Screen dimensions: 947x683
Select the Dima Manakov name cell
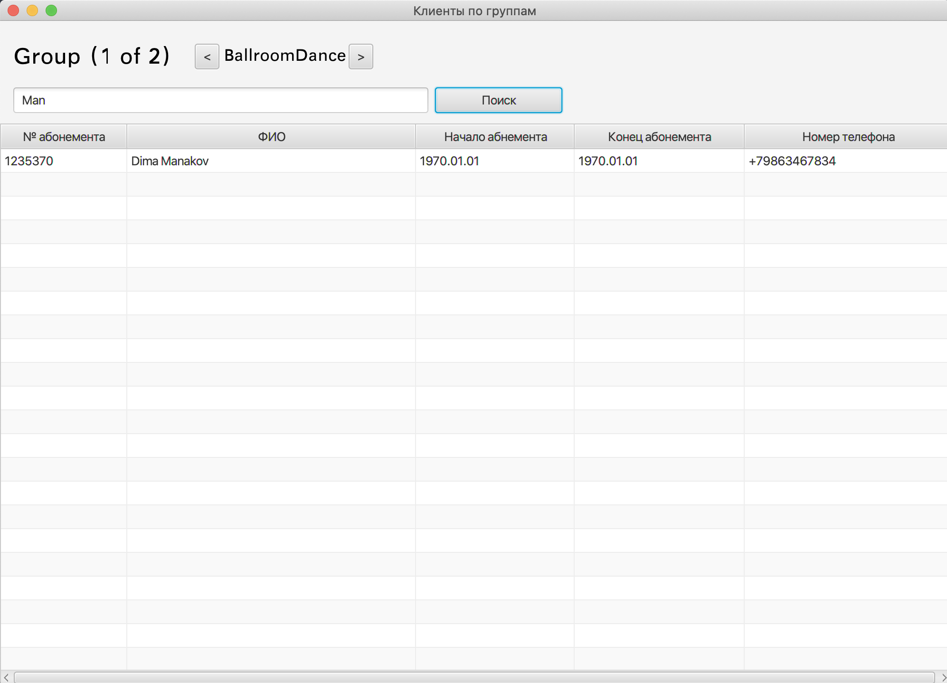(271, 161)
